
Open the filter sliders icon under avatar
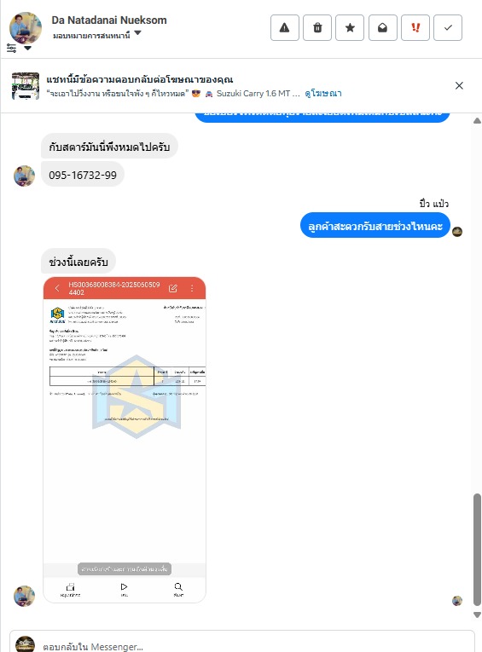12,49
